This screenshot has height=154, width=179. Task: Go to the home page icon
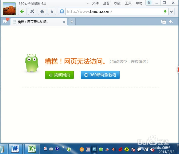(42, 12)
